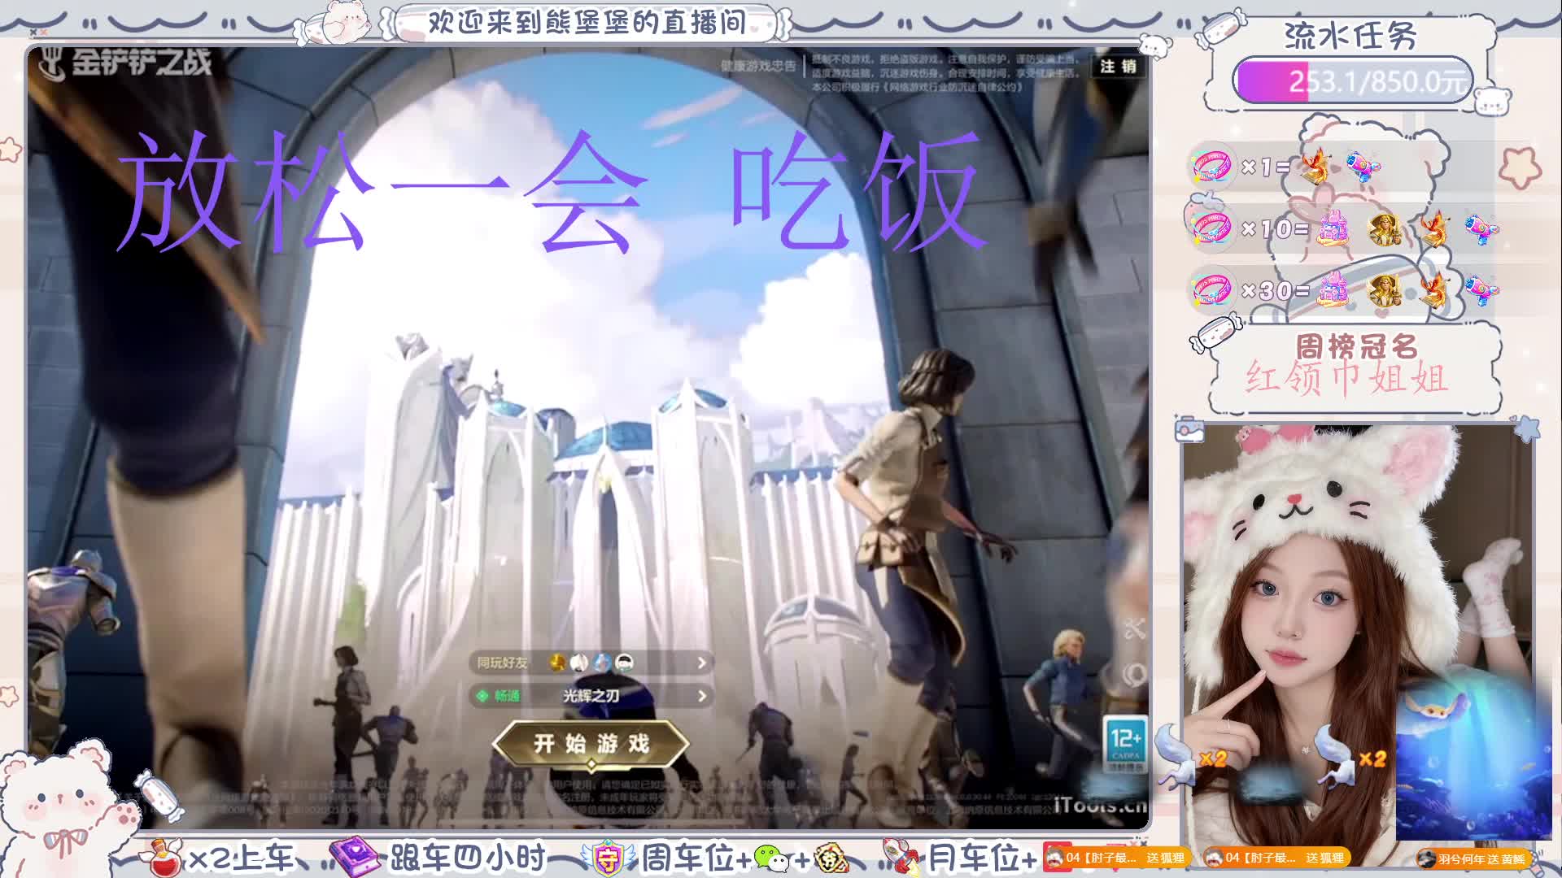Click the 12+ CADPA age rating icon

(1125, 743)
